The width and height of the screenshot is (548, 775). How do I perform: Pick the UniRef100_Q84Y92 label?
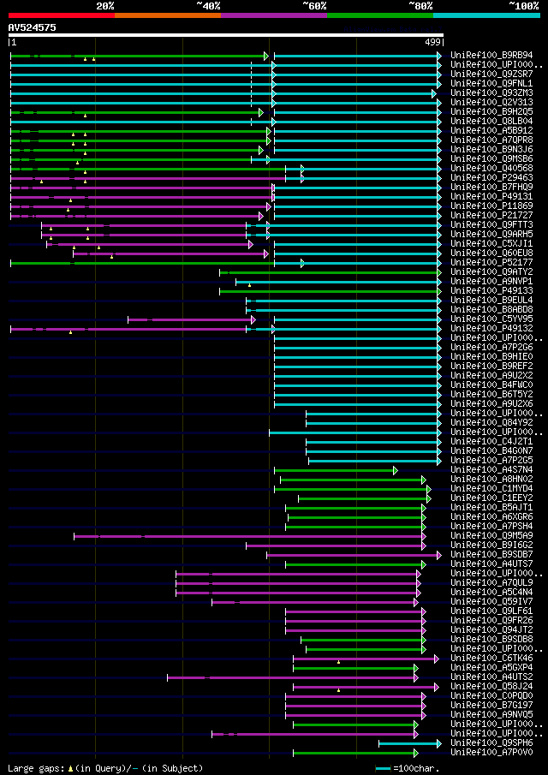491,422
